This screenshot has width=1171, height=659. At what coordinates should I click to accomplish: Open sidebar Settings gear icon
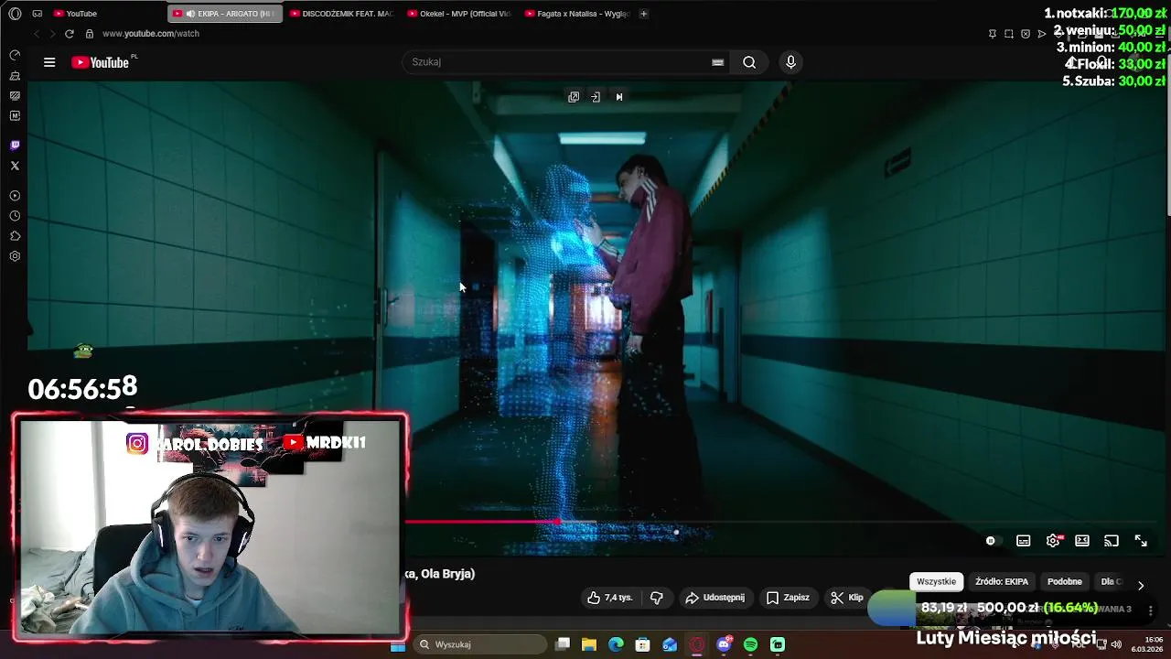(x=15, y=256)
